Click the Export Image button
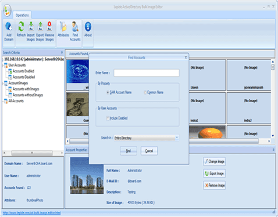This screenshot has width=278, height=217. click(x=214, y=173)
